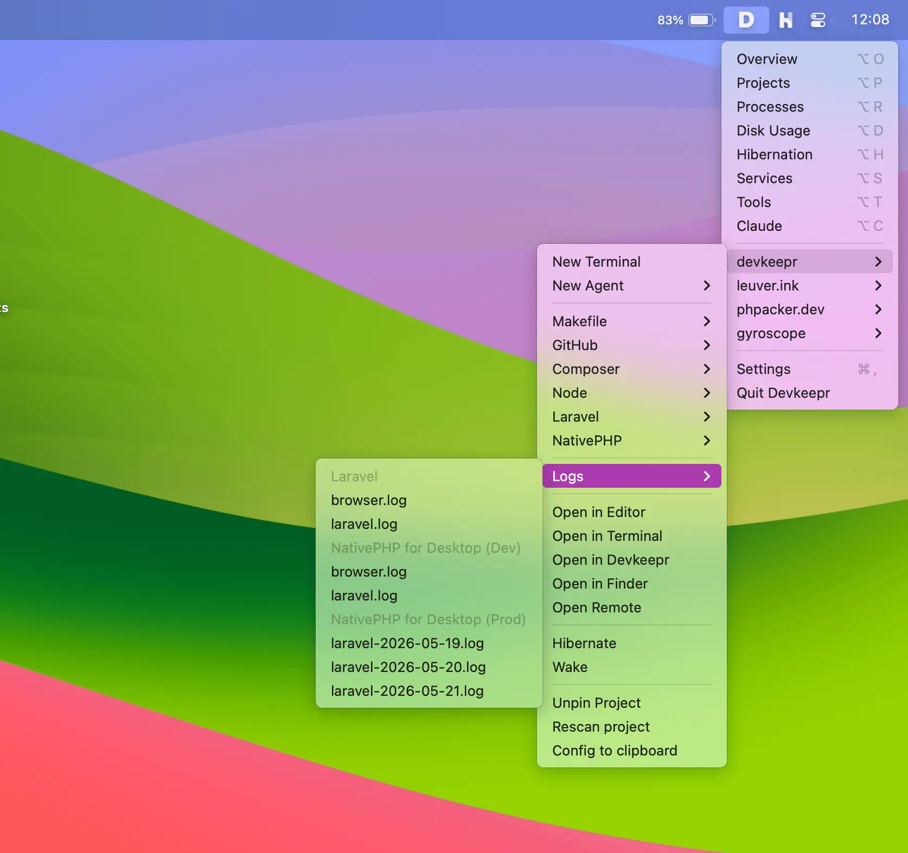
Task: Expand the New Agent submenu
Action: [632, 286]
